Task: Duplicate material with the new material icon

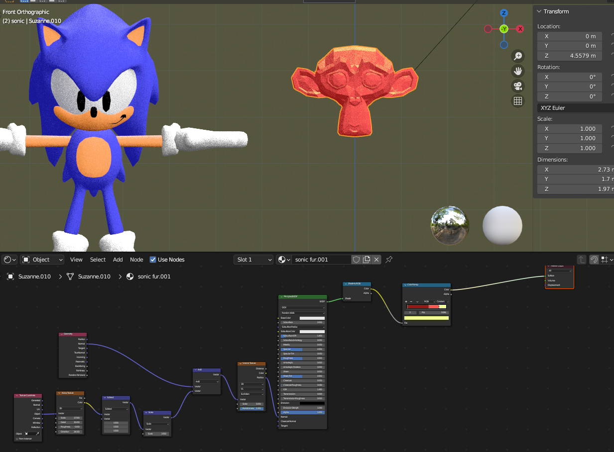Action: click(367, 260)
